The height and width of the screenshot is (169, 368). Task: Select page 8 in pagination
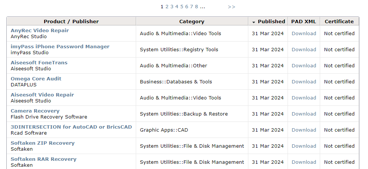pyautogui.click(x=196, y=7)
